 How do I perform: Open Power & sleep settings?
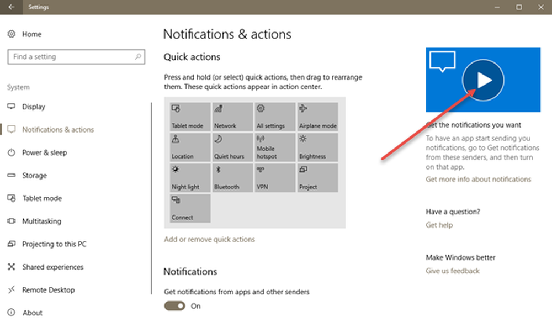coord(38,152)
